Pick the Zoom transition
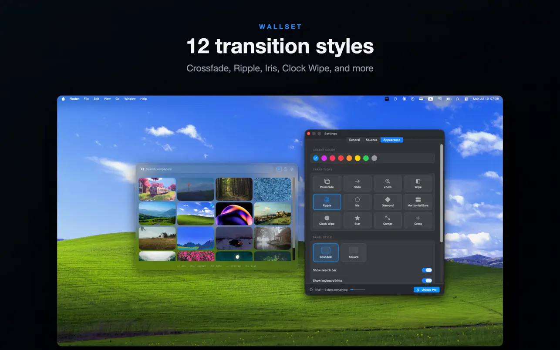Screen dimensions: 560x350 388,183
